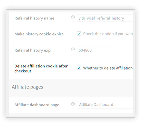
Task: Click help icon next to Affiliate dashboard page
Action: pyautogui.click(x=73, y=104)
